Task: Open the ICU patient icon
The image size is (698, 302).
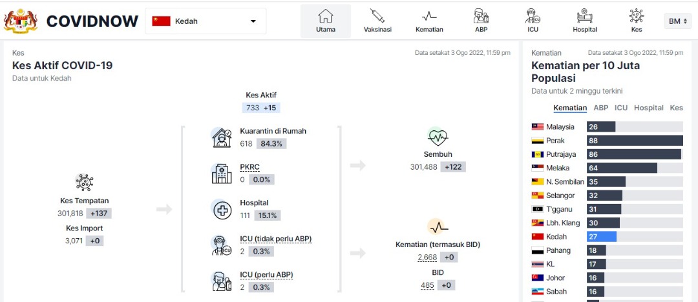Action: click(x=533, y=16)
